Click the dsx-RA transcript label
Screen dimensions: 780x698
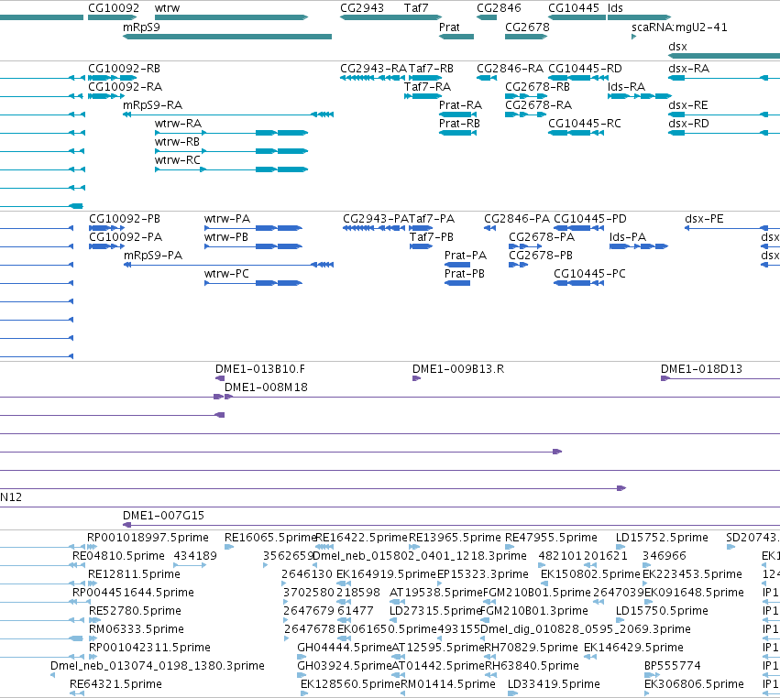point(688,69)
